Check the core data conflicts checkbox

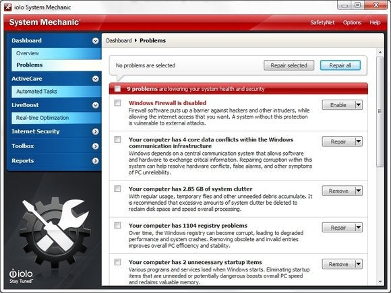pos(117,139)
